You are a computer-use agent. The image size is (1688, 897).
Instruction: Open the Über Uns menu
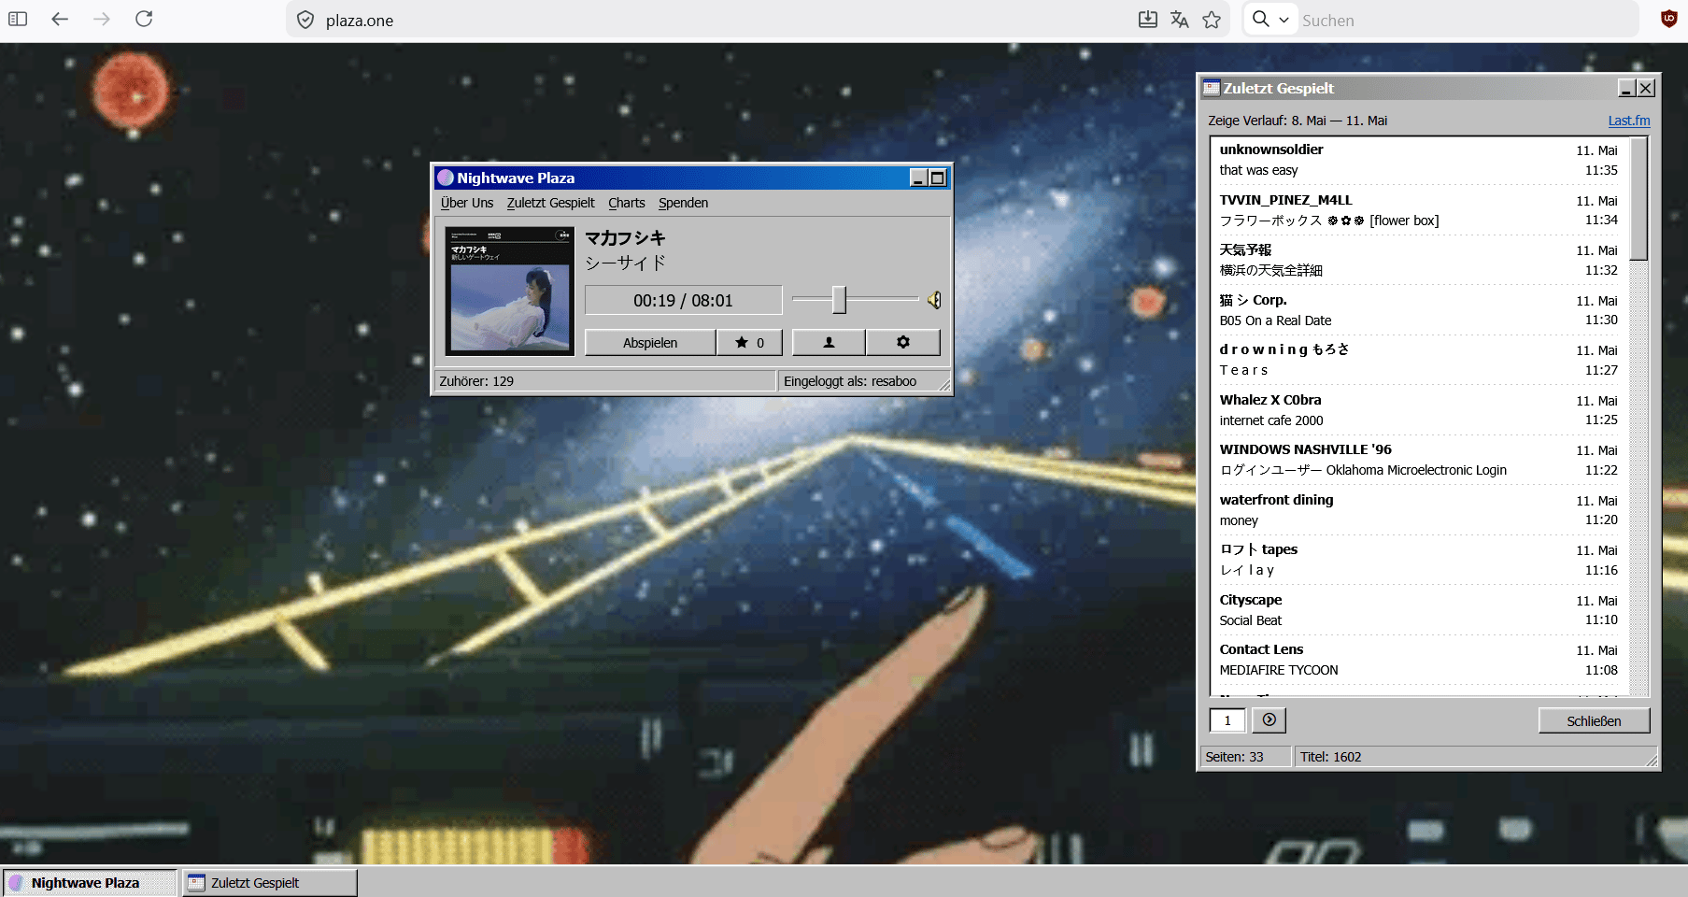pos(467,203)
